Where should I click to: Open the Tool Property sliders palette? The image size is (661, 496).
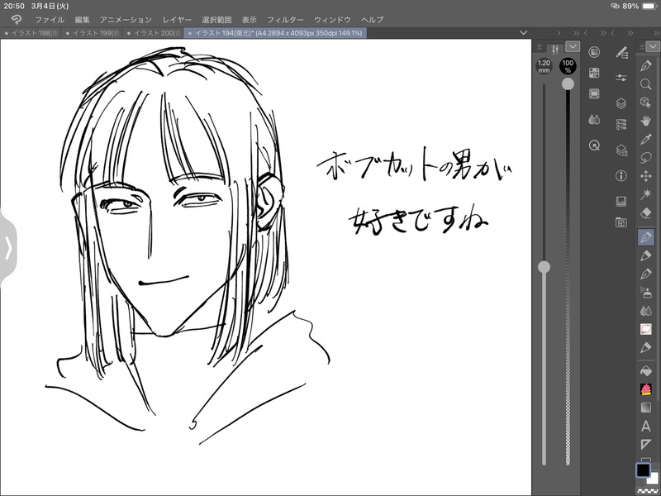click(621, 78)
